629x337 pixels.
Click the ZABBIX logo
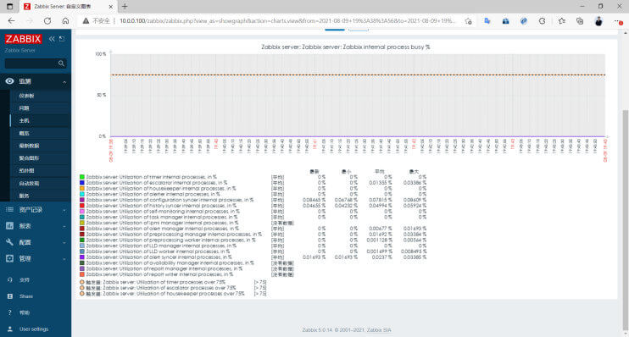23,39
